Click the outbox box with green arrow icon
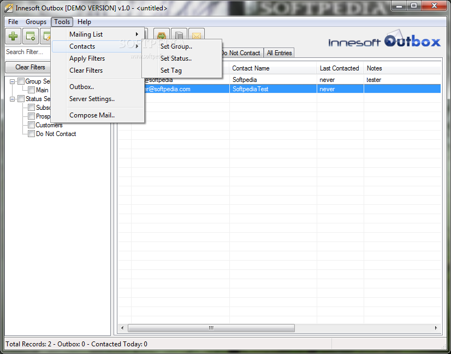 [162, 34]
